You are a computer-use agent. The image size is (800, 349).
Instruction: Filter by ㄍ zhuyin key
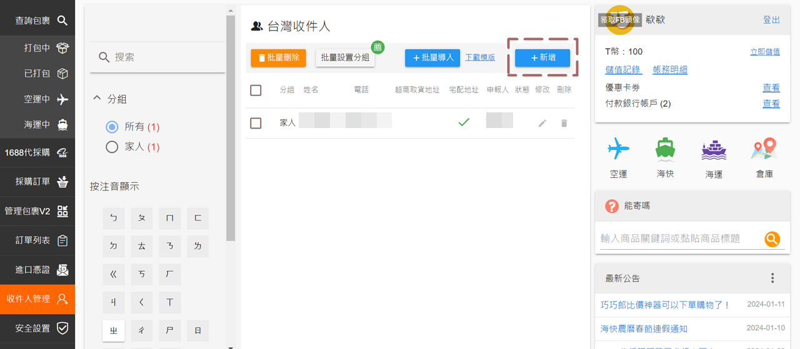[114, 275]
